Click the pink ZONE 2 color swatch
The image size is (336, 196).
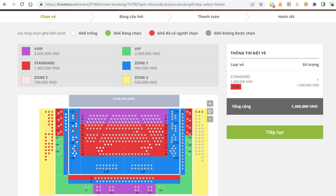coord(26,80)
